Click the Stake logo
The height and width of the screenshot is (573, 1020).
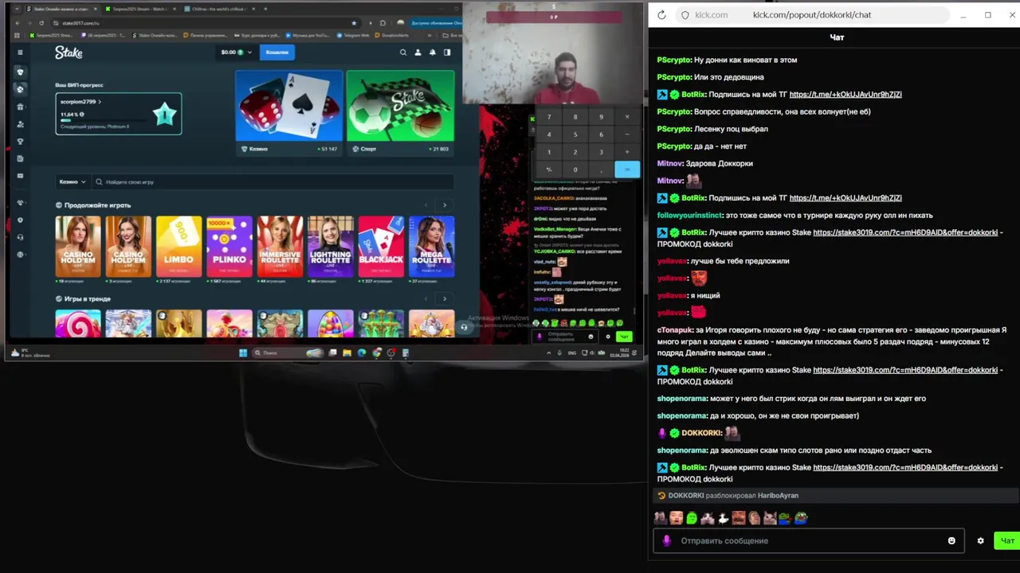pyautogui.click(x=69, y=53)
